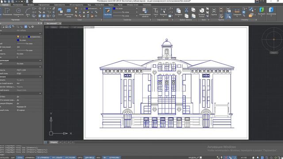Toggle ВЕС lineweight display in status bar

click(x=105, y=158)
